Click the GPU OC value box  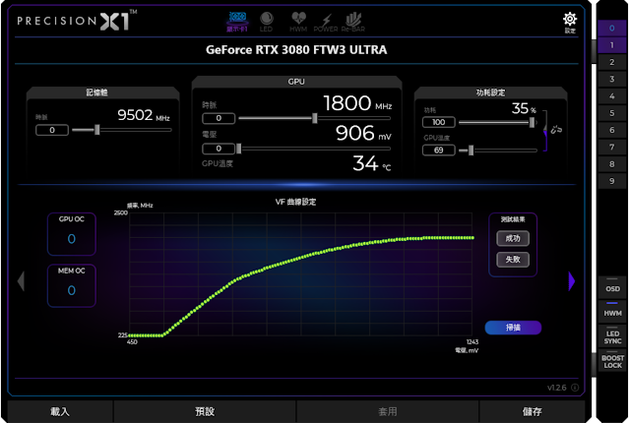click(72, 234)
